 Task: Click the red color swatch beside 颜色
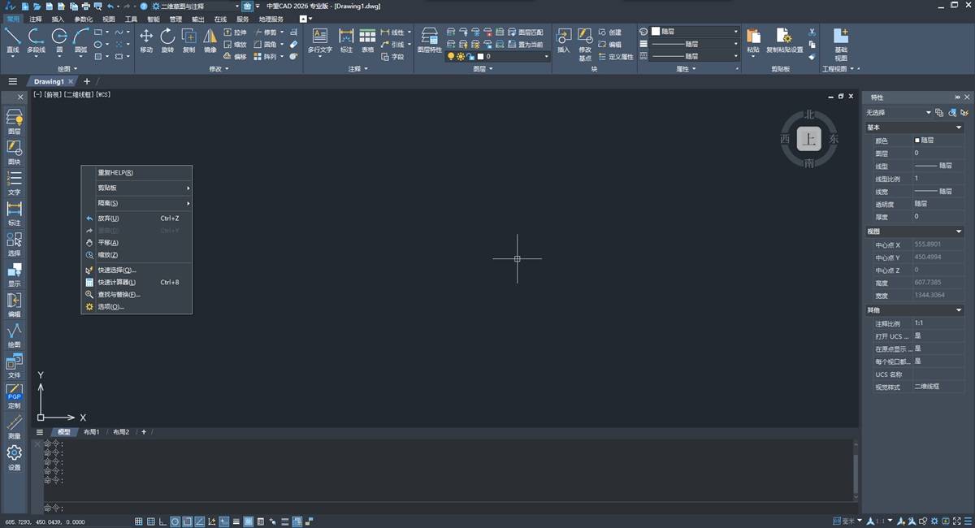[916, 140]
